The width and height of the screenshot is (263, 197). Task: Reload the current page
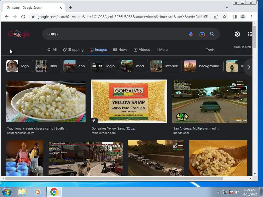[23, 17]
